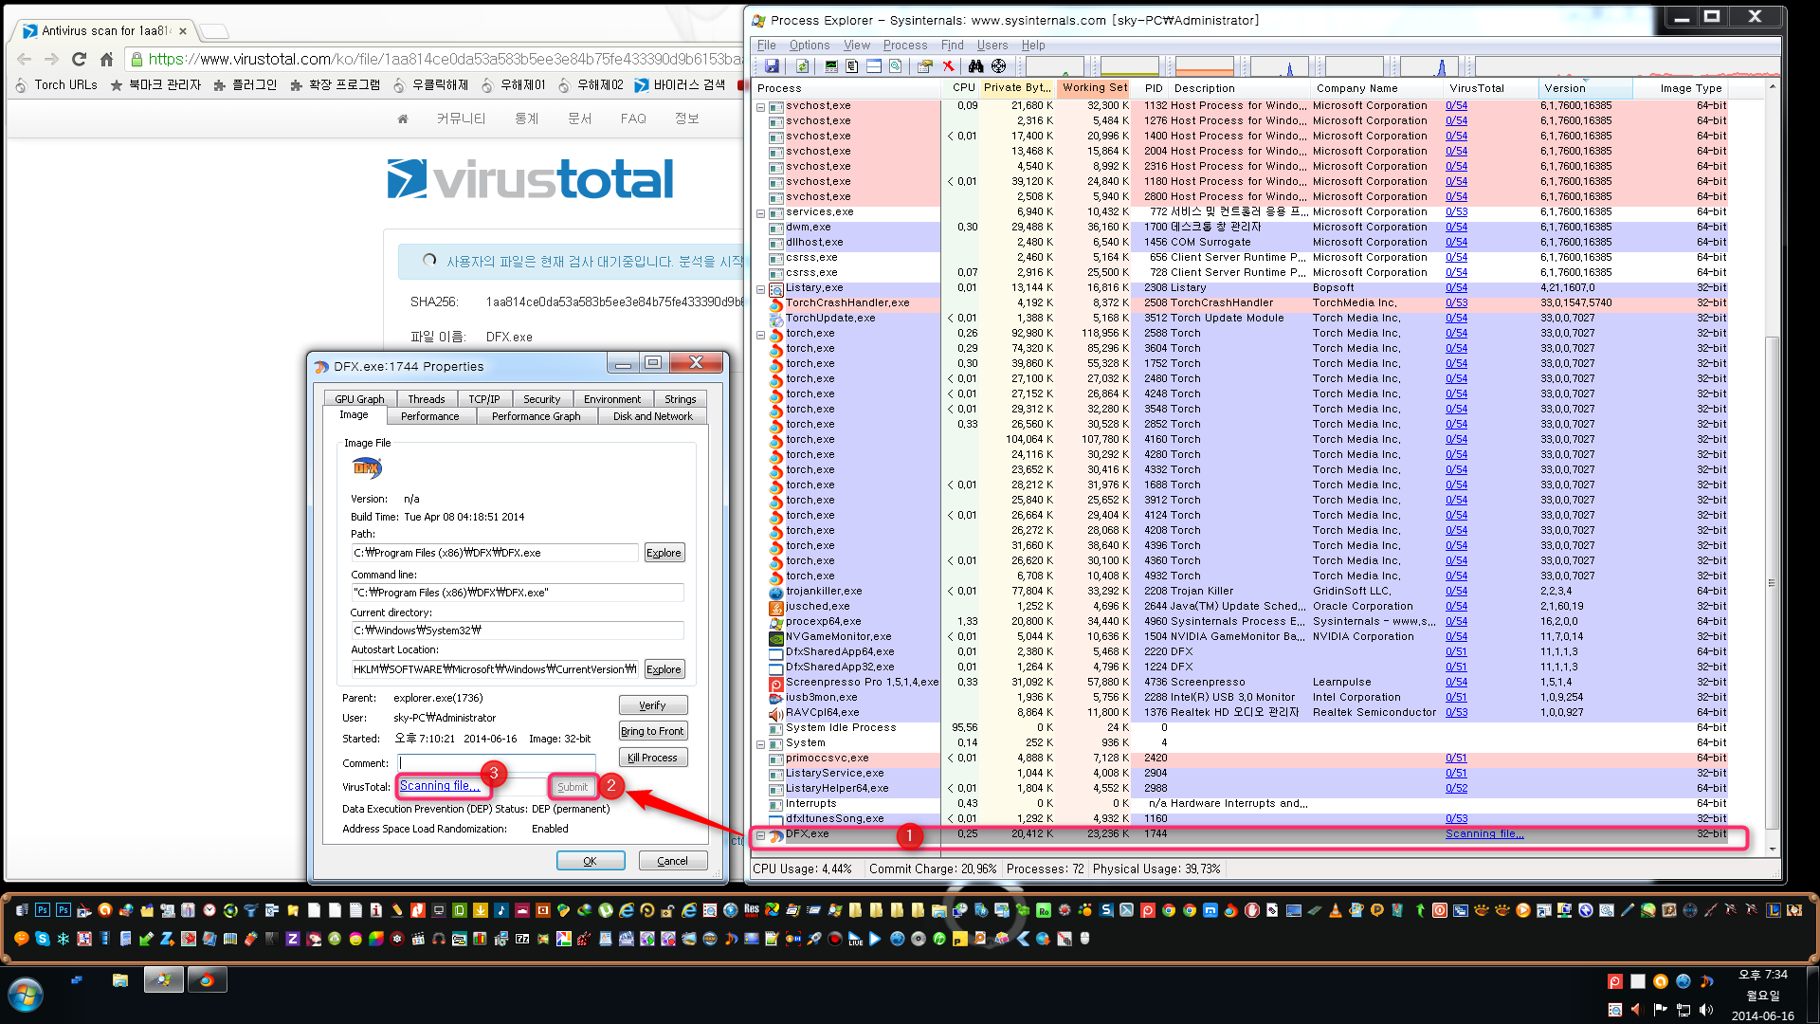
Task: Click Explore button next to Autostart Location
Action: [x=664, y=669]
